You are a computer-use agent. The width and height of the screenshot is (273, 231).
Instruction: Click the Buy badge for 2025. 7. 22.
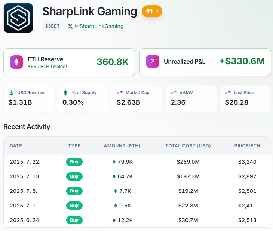[x=74, y=162]
